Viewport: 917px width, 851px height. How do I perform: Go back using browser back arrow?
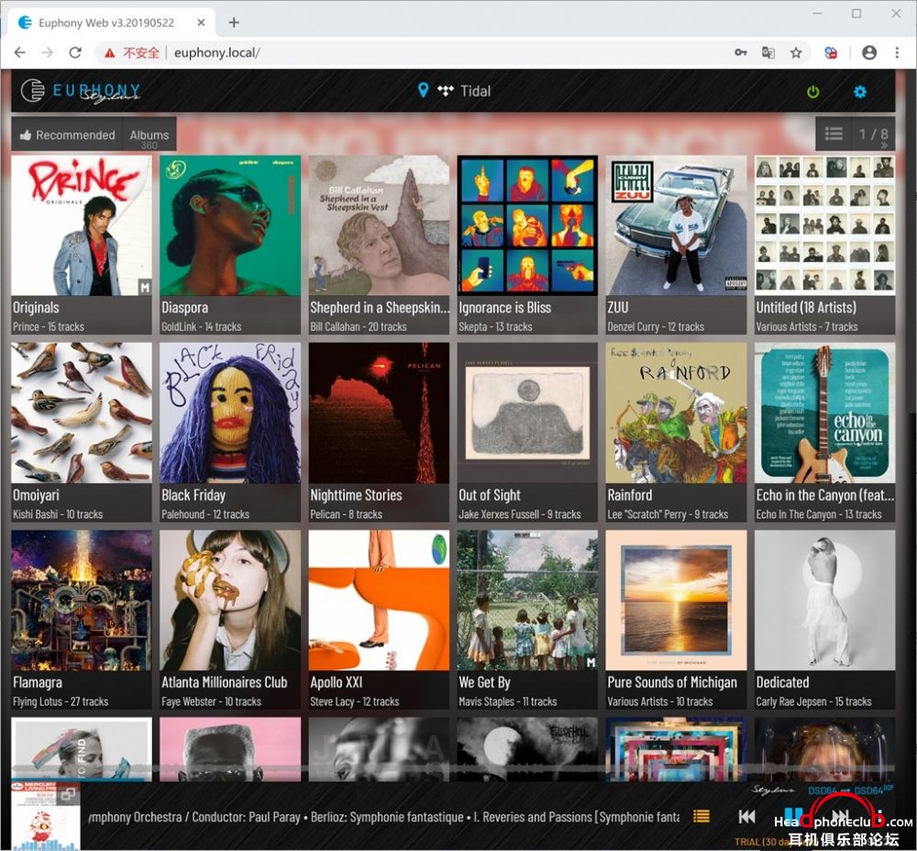coord(20,52)
